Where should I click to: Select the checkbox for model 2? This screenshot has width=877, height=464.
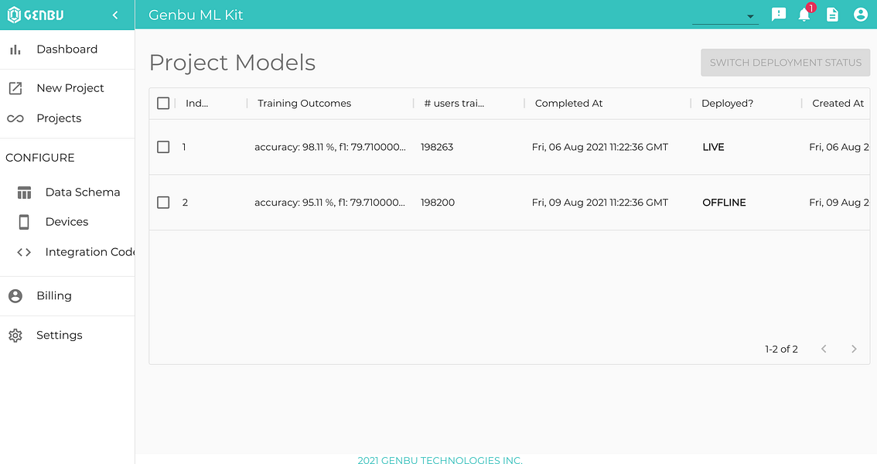coord(163,203)
